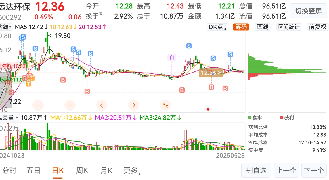Zoom out chart with minus icon

coord(38,105)
